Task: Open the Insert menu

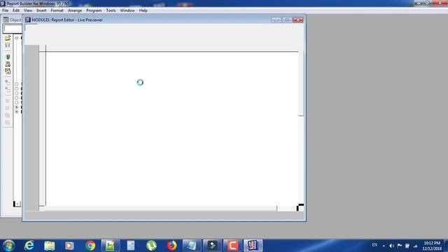Action: (41, 10)
